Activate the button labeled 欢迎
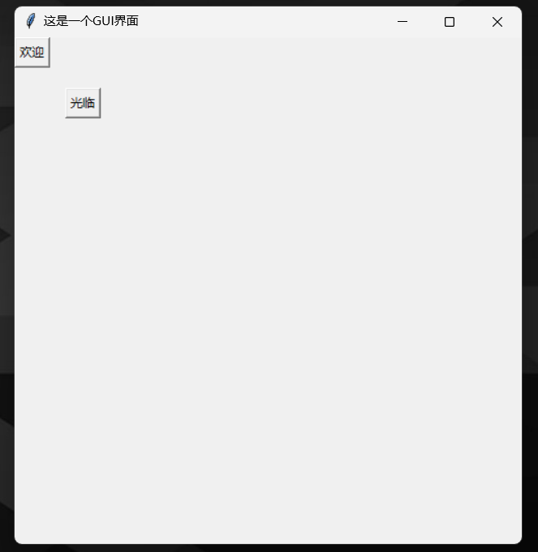 point(32,52)
